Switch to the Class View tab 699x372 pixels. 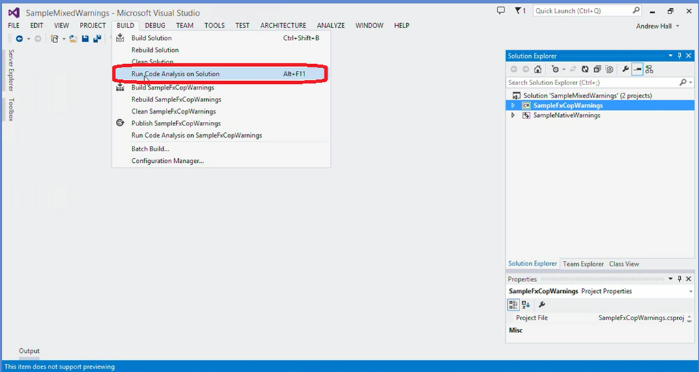tap(624, 264)
